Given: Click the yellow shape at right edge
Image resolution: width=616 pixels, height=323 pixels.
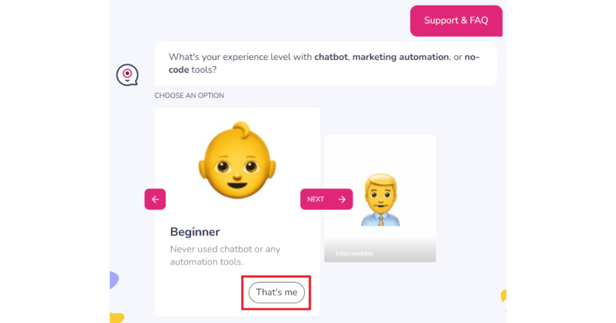Looking at the screenshot, I should 504,296.
